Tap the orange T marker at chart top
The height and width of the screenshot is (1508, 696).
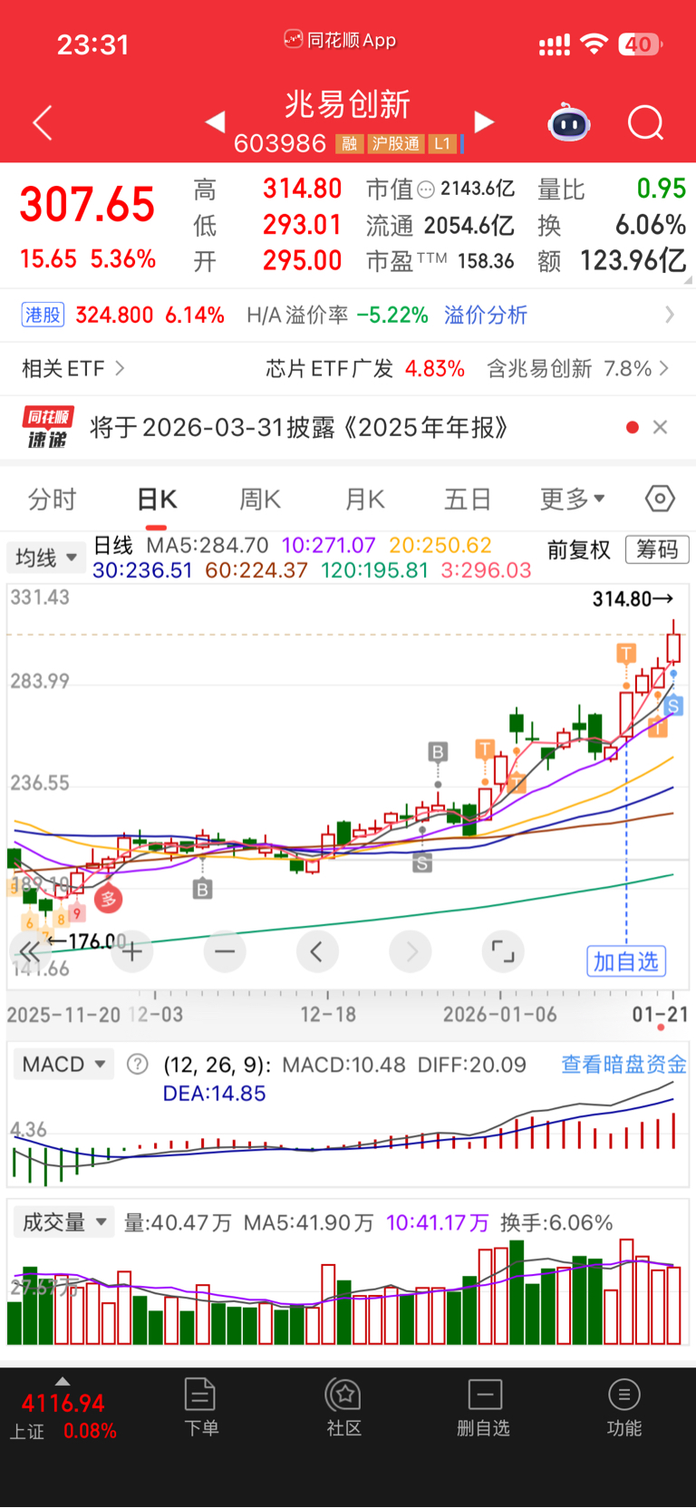(626, 653)
